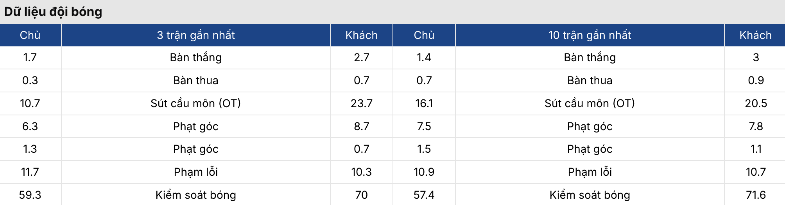Select the "10 trận gần nhất" column header
This screenshot has width=785, height=205.
(590, 35)
